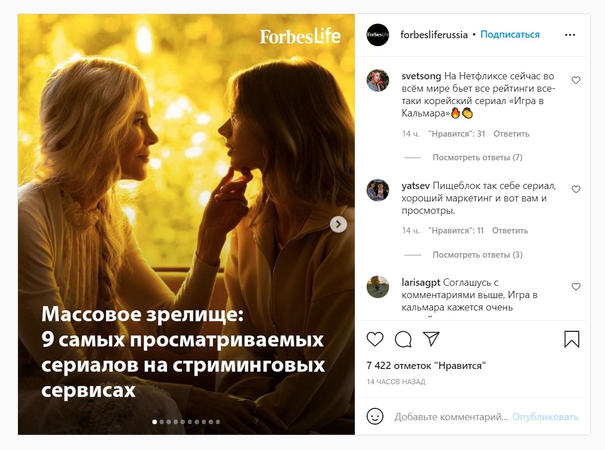Image resolution: width=605 pixels, height=450 pixels.
Task: Open the three-dot more options menu
Action: (570, 35)
